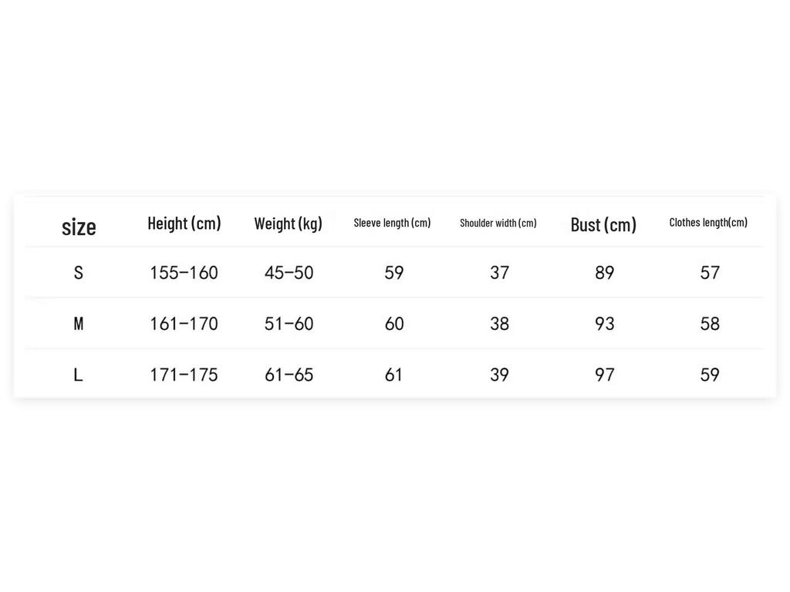Select the 161–170 height value
Viewport: 790px width, 592px height.
(184, 324)
